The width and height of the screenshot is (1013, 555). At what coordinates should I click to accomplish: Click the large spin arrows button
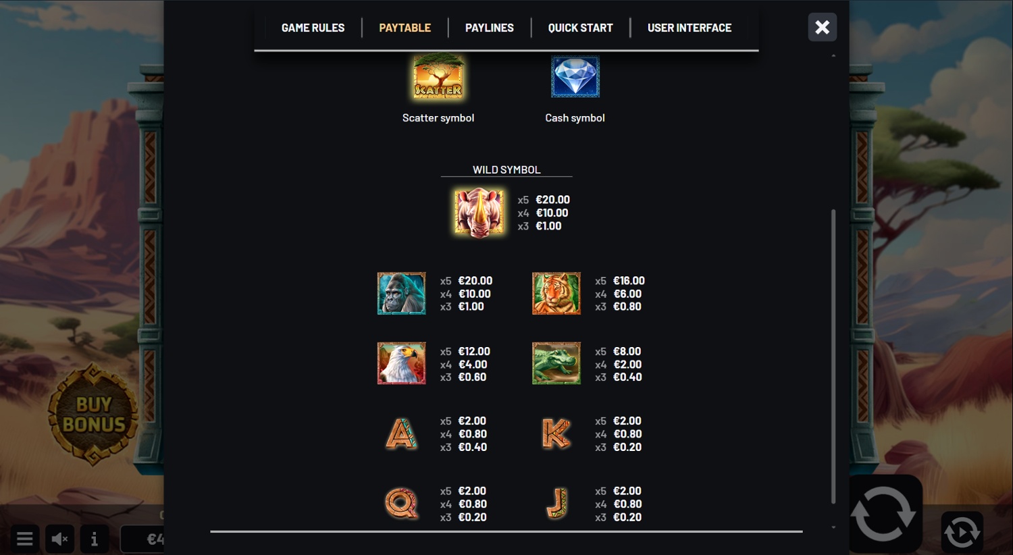[x=883, y=514]
